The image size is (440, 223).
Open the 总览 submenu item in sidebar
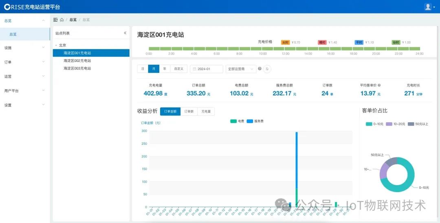(x=25, y=34)
